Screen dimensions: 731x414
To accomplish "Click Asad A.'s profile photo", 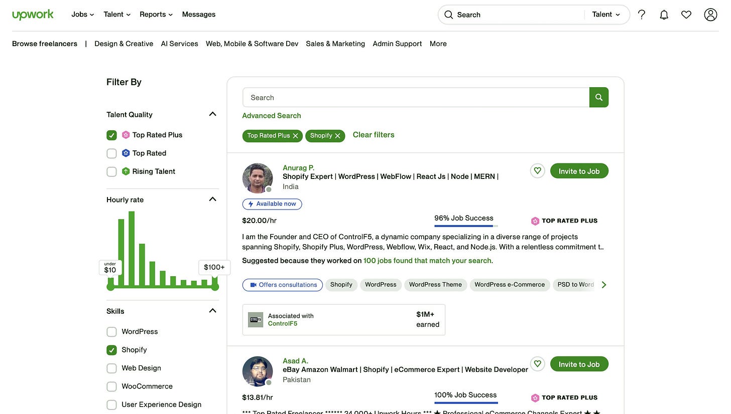I will (x=257, y=371).
